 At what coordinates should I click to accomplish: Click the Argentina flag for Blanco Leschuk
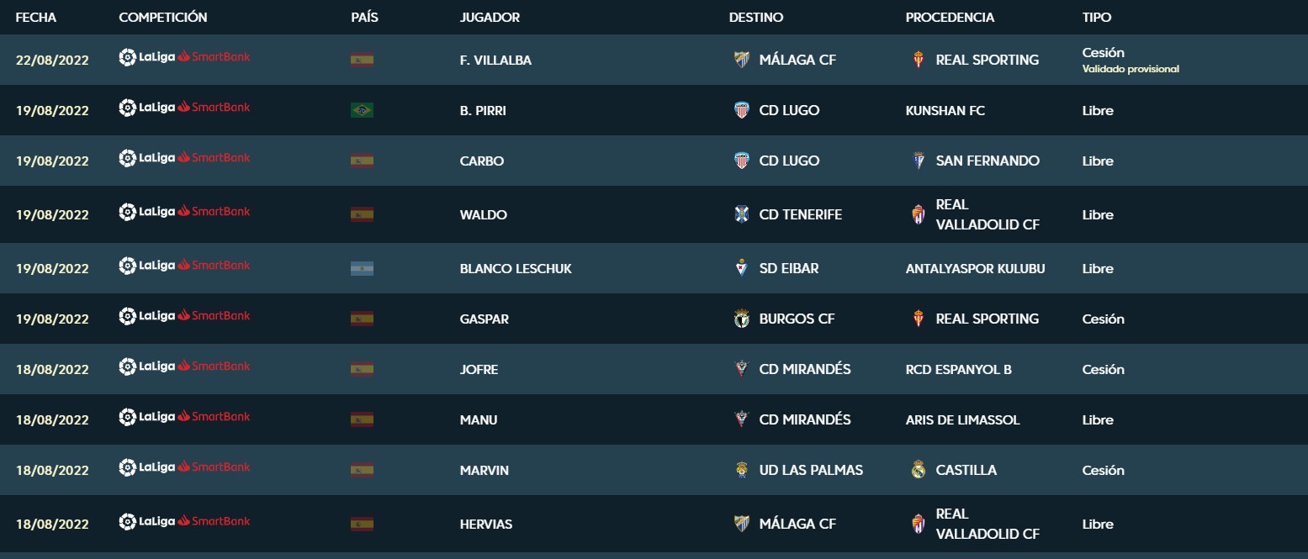pos(362,268)
